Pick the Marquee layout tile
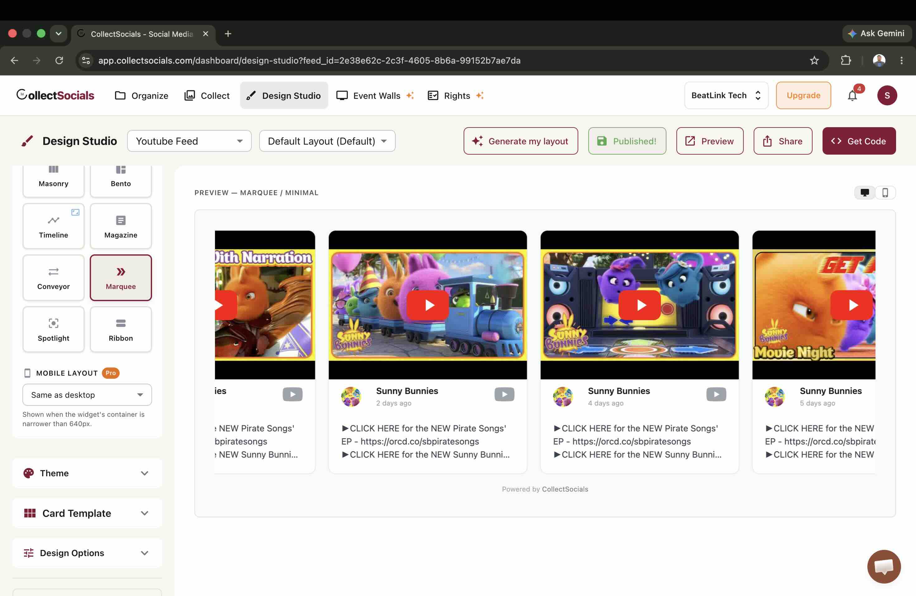 pyautogui.click(x=121, y=278)
